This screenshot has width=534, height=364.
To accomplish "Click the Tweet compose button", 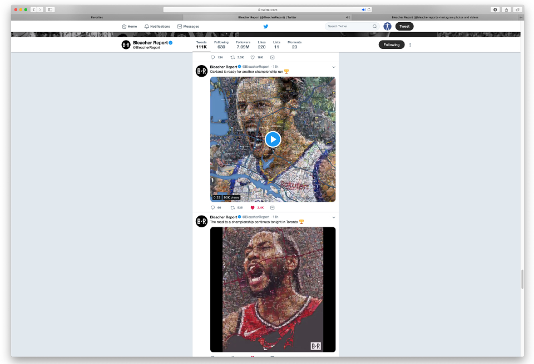I will 404,26.
